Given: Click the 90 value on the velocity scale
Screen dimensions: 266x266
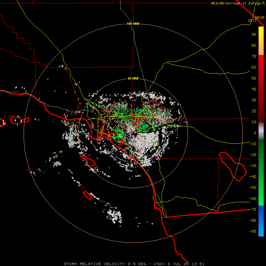Looking at the screenshot, I should click(254, 35).
